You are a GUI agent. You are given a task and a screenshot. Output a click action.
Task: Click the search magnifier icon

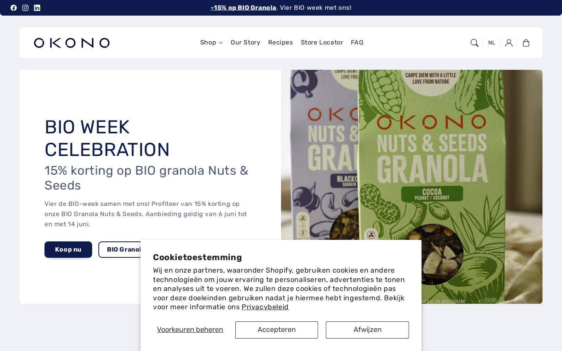tap(475, 43)
